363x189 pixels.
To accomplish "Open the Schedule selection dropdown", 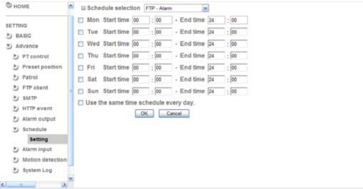I will click(176, 8).
